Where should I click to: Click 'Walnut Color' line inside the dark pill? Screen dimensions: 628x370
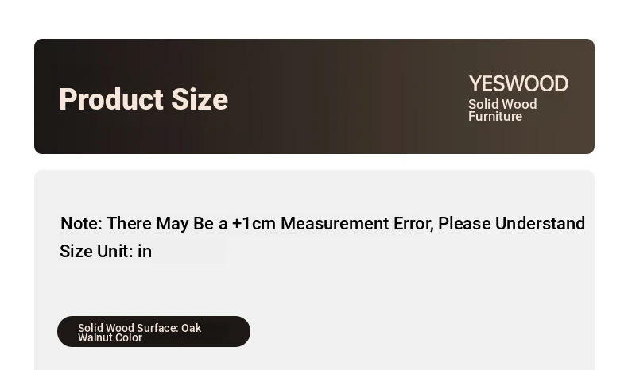pos(110,337)
